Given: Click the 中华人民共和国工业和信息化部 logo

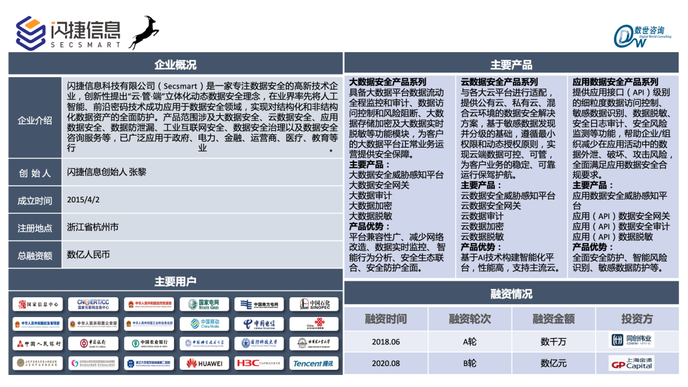Looking at the screenshot, I should (x=148, y=324).
